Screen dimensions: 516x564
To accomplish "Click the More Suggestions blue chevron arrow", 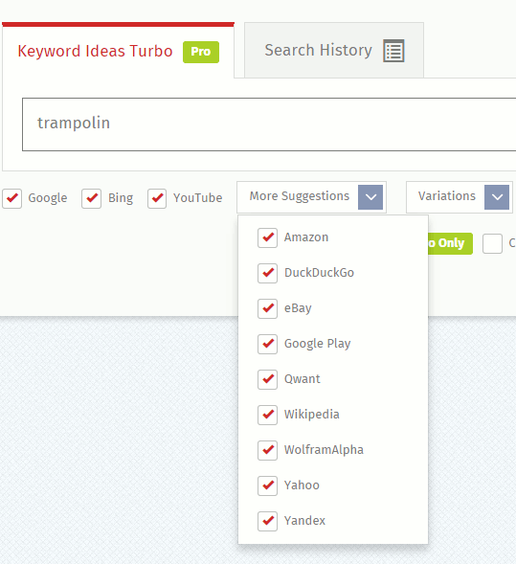I will click(x=370, y=197).
